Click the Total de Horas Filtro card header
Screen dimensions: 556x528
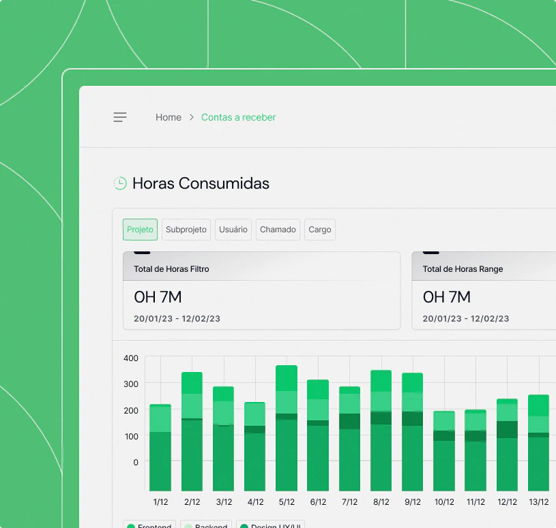point(262,266)
